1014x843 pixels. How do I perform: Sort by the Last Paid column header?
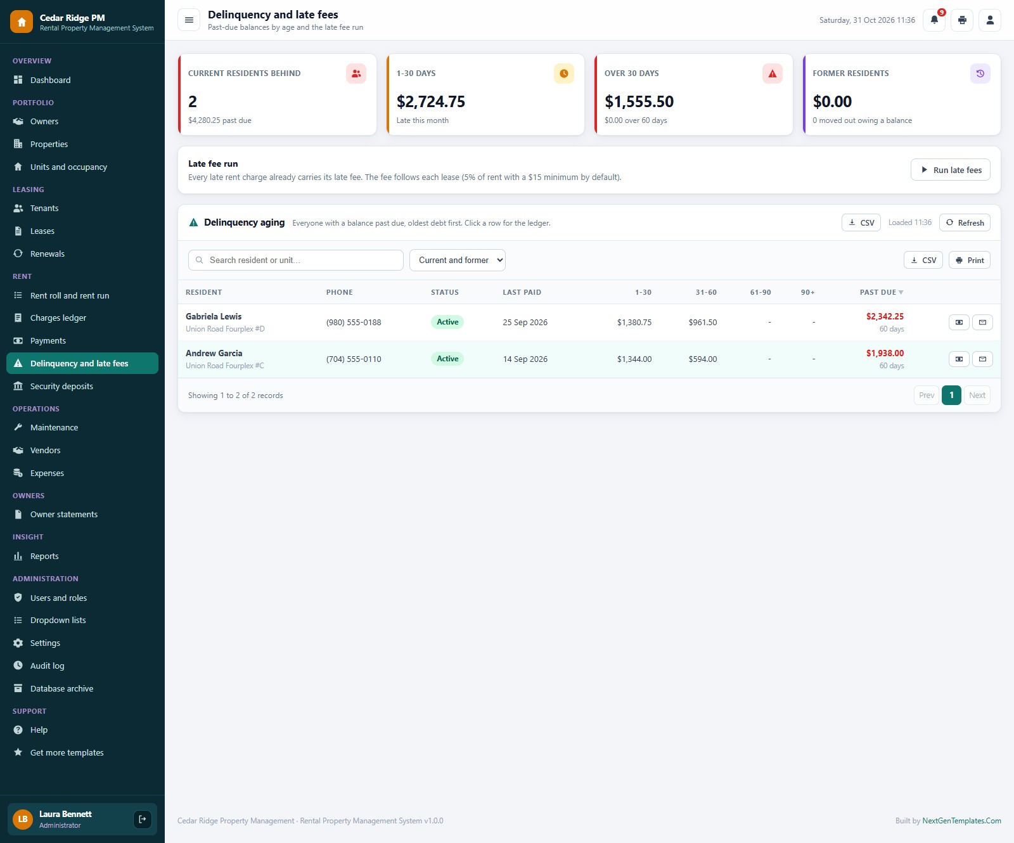(x=522, y=292)
